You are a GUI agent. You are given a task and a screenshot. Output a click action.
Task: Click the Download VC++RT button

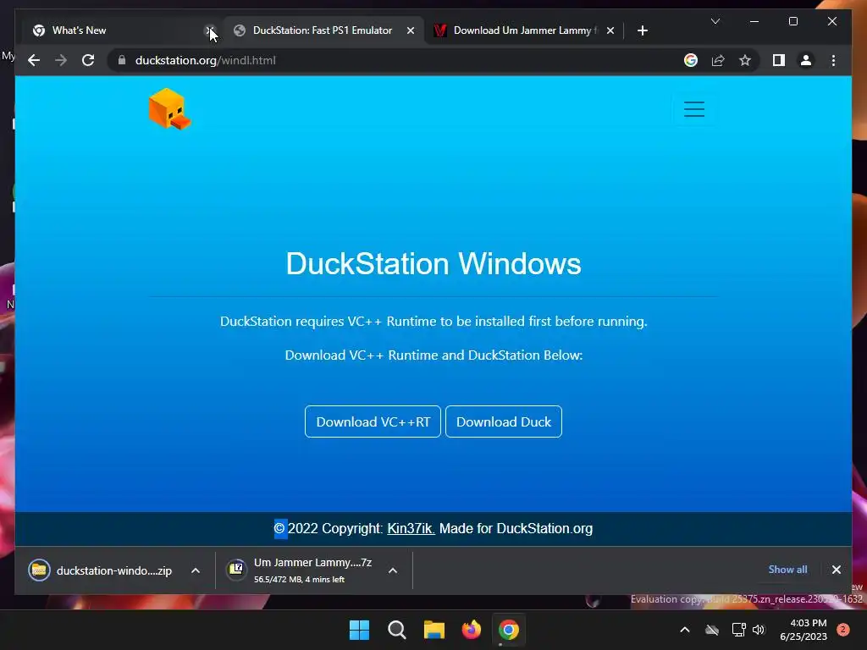pos(373,421)
